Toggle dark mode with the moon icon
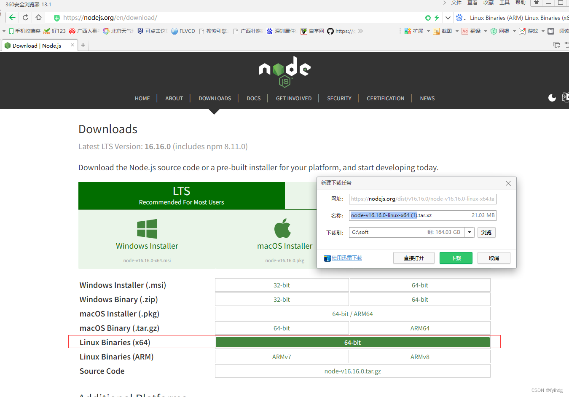This screenshot has width=569, height=397. pos(552,98)
